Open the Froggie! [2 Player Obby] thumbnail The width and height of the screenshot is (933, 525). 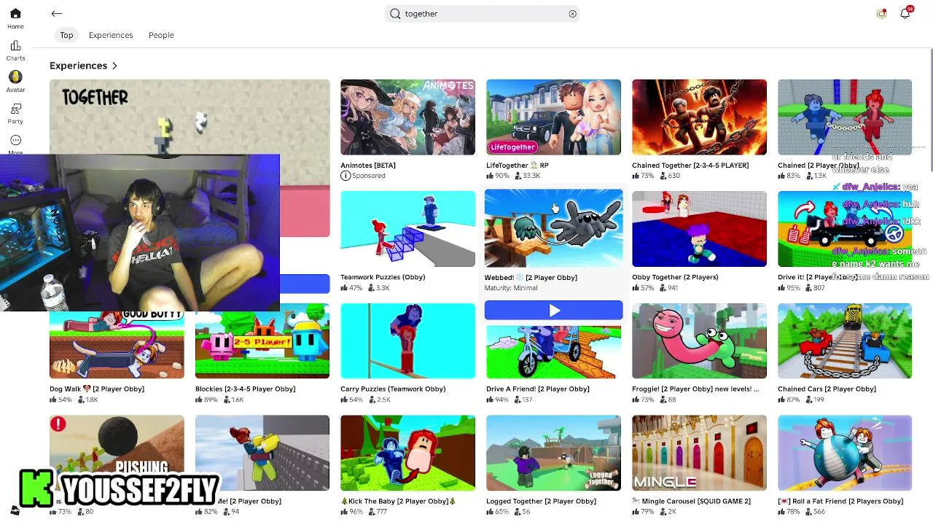tap(699, 341)
